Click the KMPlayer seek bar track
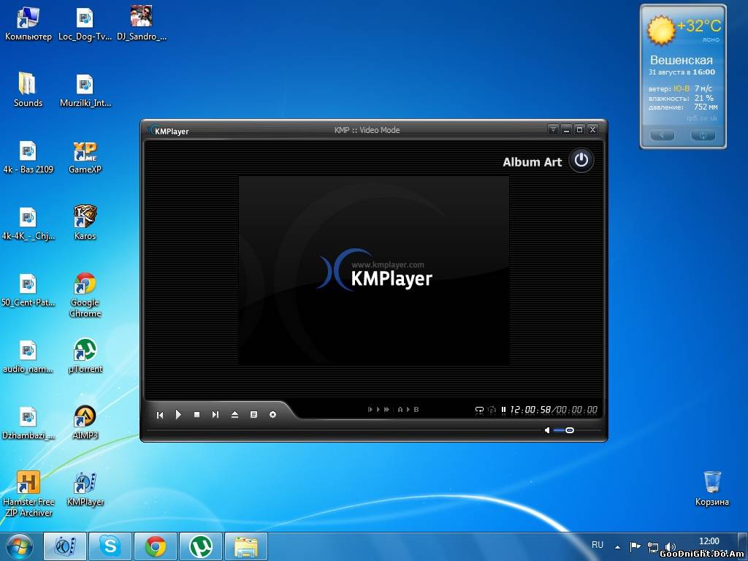The height and width of the screenshot is (561, 748). coord(343,430)
